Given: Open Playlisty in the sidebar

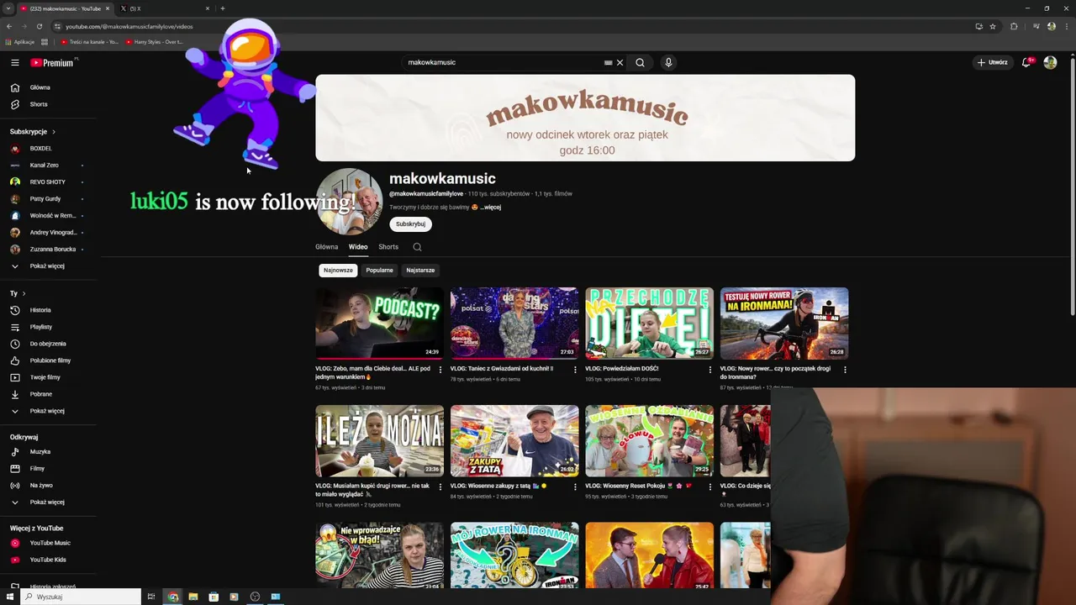Looking at the screenshot, I should (x=41, y=327).
